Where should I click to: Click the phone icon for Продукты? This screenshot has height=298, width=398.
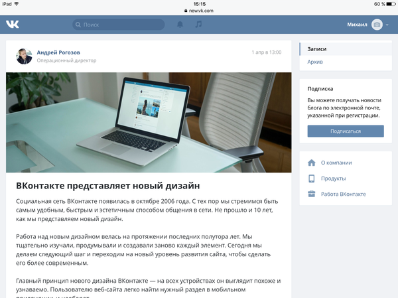point(312,179)
